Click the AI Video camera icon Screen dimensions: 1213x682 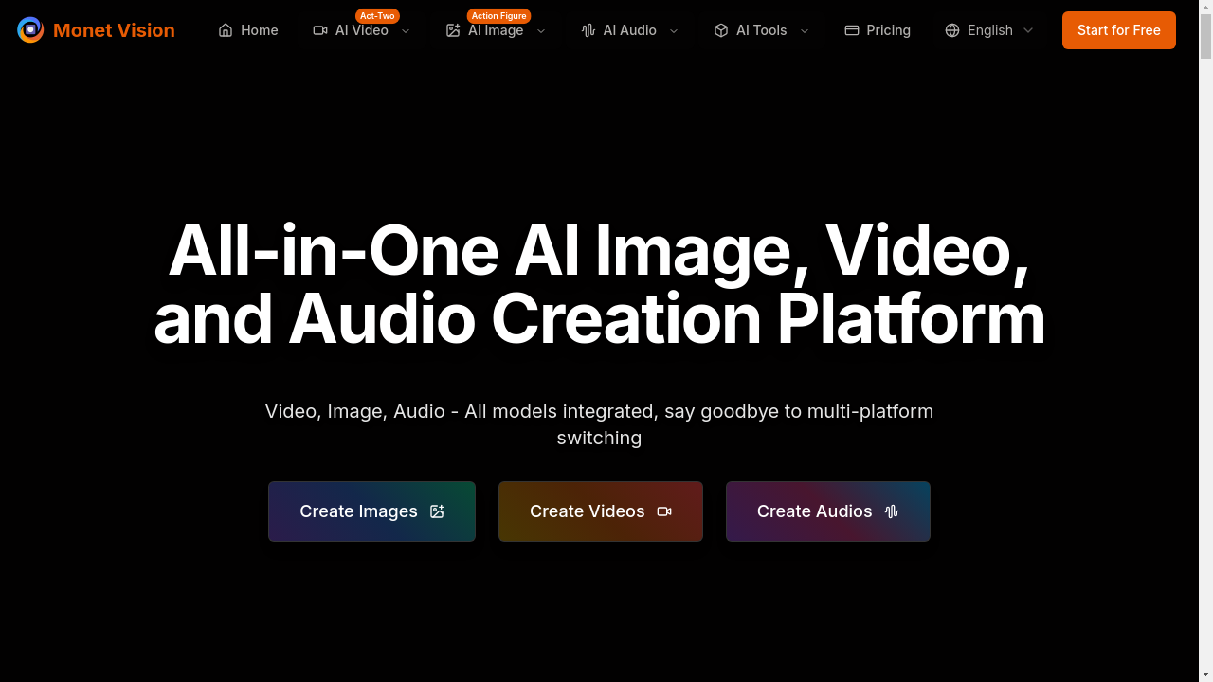[320, 30]
